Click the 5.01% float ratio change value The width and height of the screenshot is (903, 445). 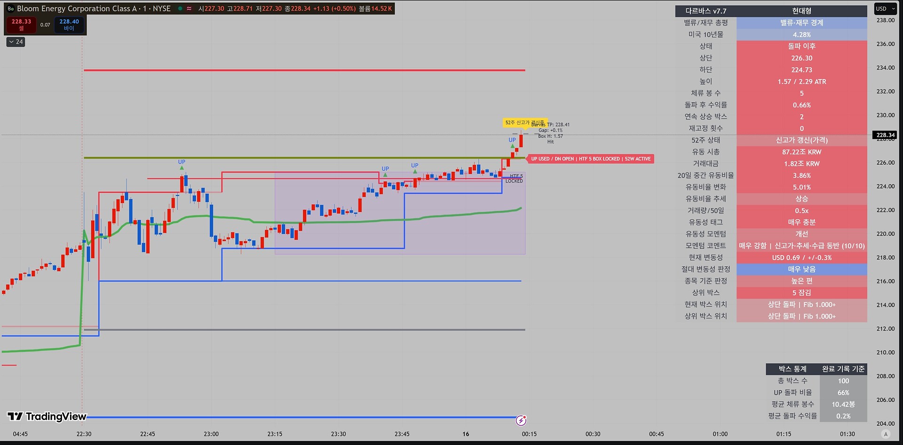point(801,187)
